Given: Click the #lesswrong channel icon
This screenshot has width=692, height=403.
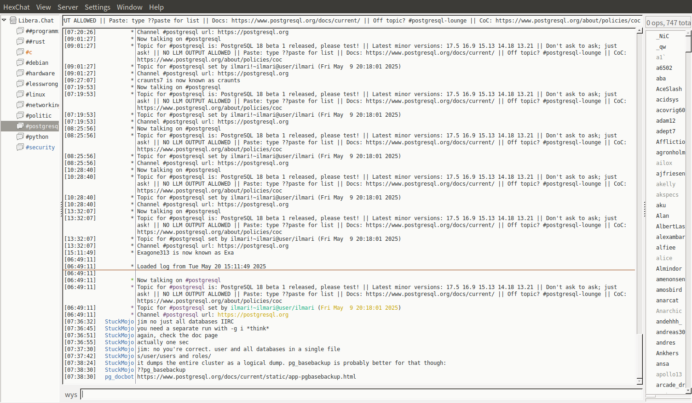Looking at the screenshot, I should [x=20, y=84].
